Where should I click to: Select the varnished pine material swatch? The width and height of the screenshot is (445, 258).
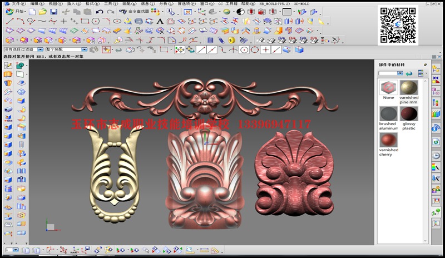point(409,87)
